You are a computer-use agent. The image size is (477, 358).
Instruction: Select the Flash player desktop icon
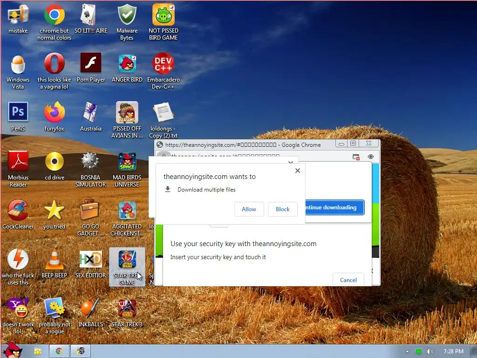tap(91, 68)
